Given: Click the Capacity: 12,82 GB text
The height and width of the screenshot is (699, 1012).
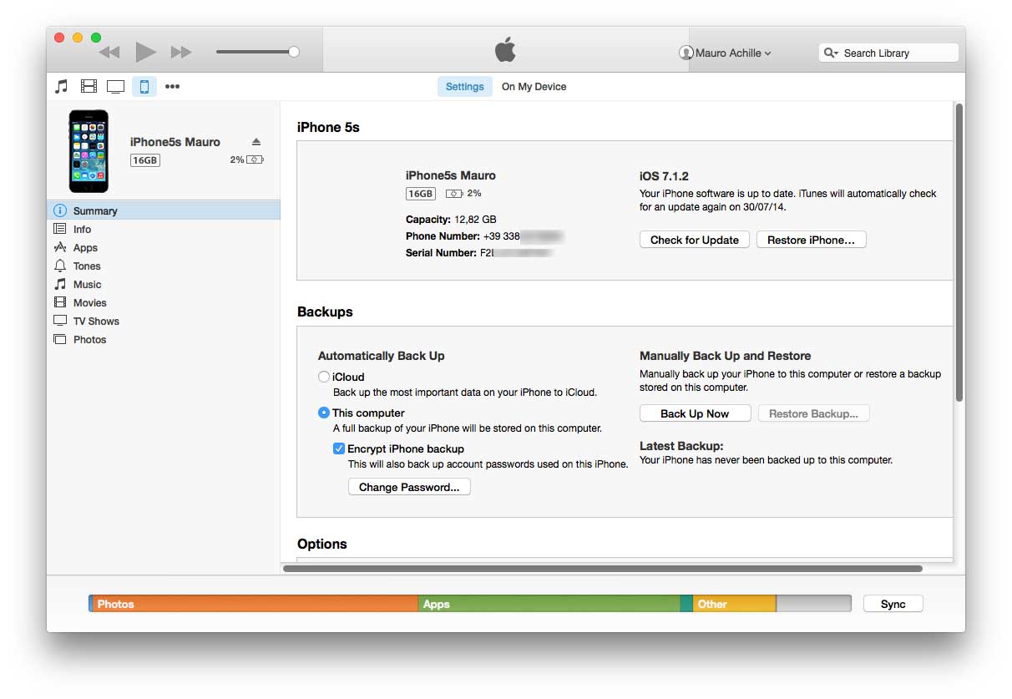Looking at the screenshot, I should 451,220.
